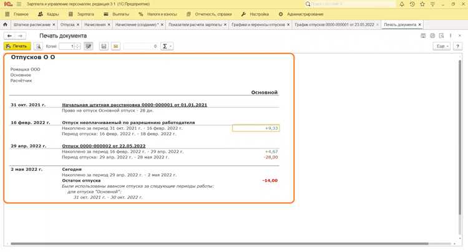Open favorites with the star icon

click(x=422, y=4)
